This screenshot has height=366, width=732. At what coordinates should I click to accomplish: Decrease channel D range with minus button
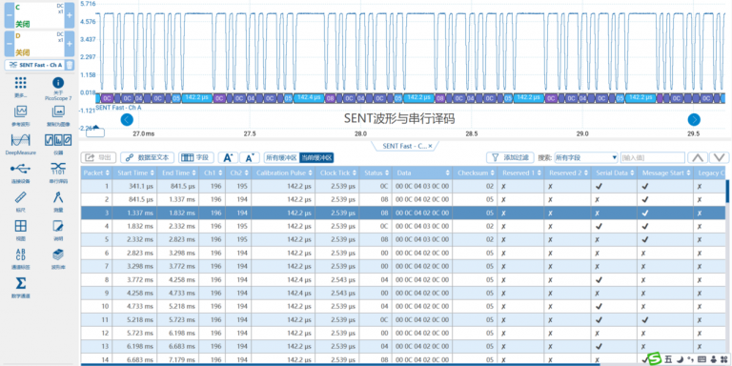pyautogui.click(x=9, y=44)
